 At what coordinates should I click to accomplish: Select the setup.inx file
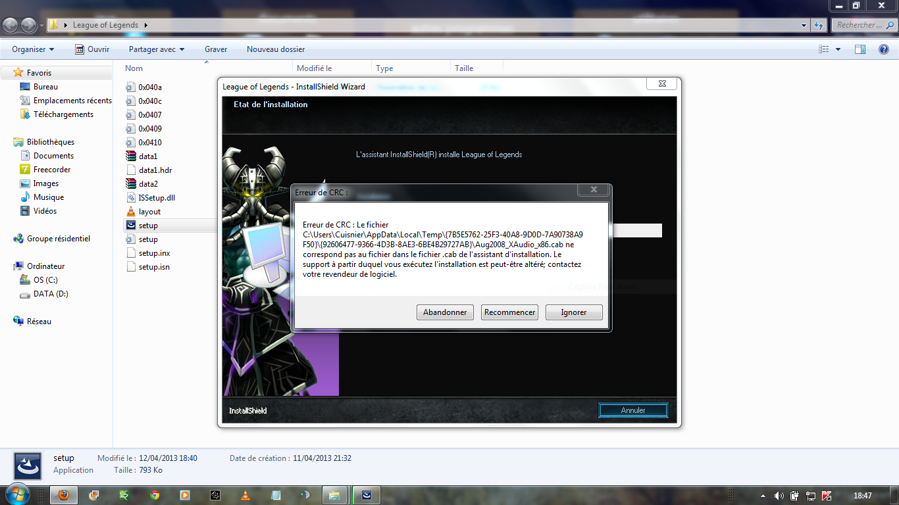(x=154, y=253)
